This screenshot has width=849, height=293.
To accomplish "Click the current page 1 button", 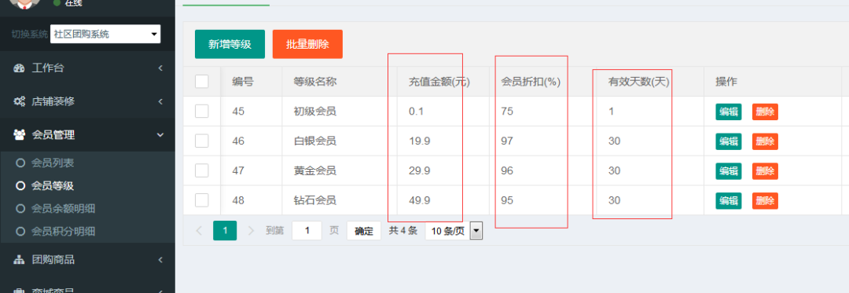I will (x=225, y=231).
